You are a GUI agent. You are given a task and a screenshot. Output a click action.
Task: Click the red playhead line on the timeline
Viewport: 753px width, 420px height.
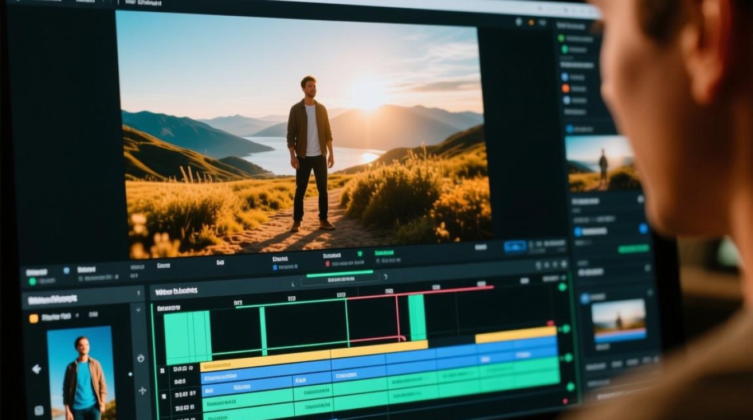pyautogui.click(x=397, y=318)
